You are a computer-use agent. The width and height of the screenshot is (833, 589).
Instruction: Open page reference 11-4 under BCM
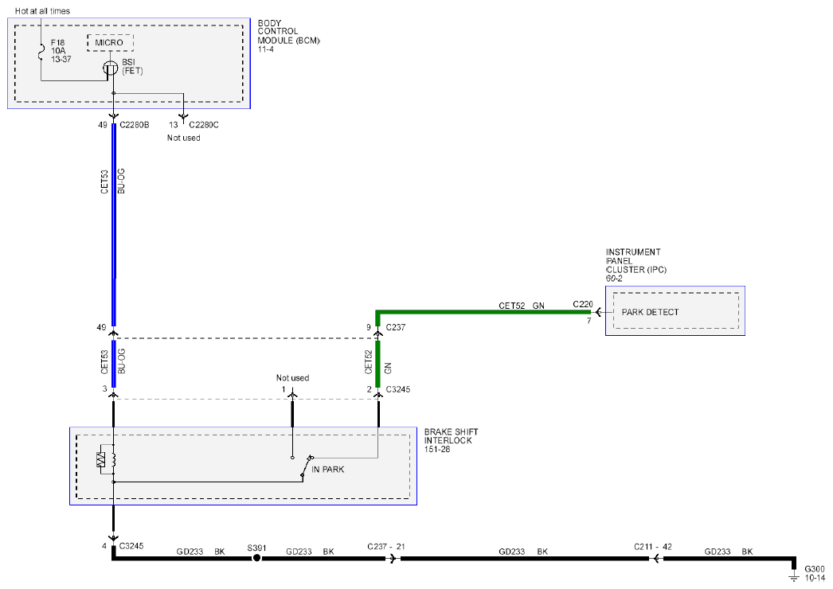click(x=266, y=49)
